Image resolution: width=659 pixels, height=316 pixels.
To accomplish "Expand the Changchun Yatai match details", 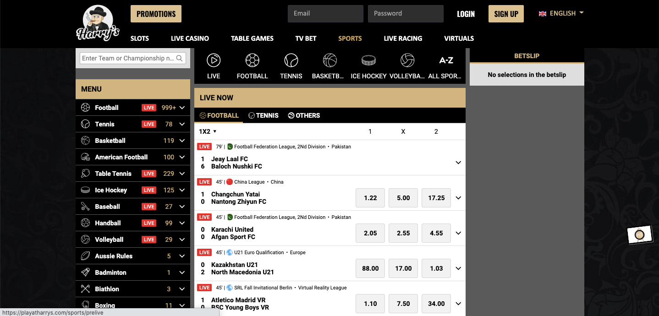I will click(x=458, y=198).
